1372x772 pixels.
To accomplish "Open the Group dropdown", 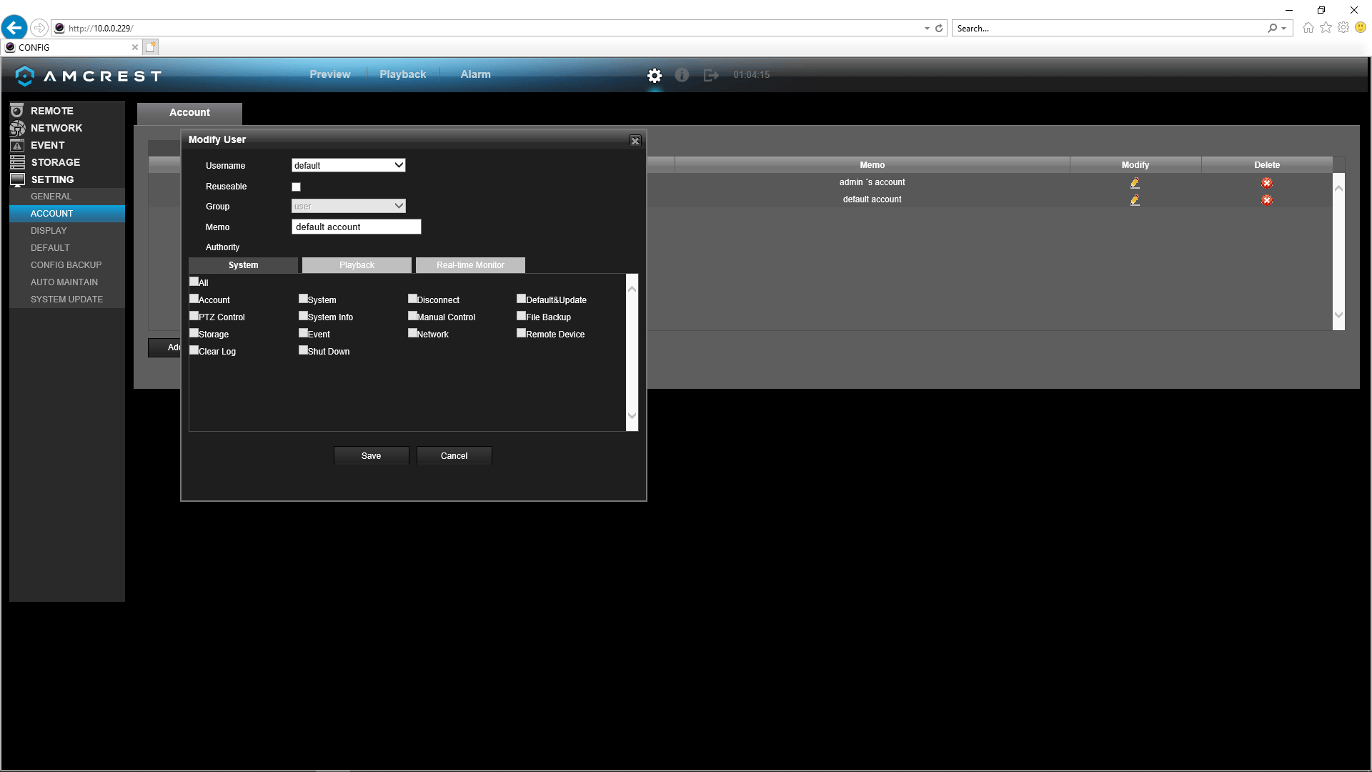I will [x=349, y=206].
